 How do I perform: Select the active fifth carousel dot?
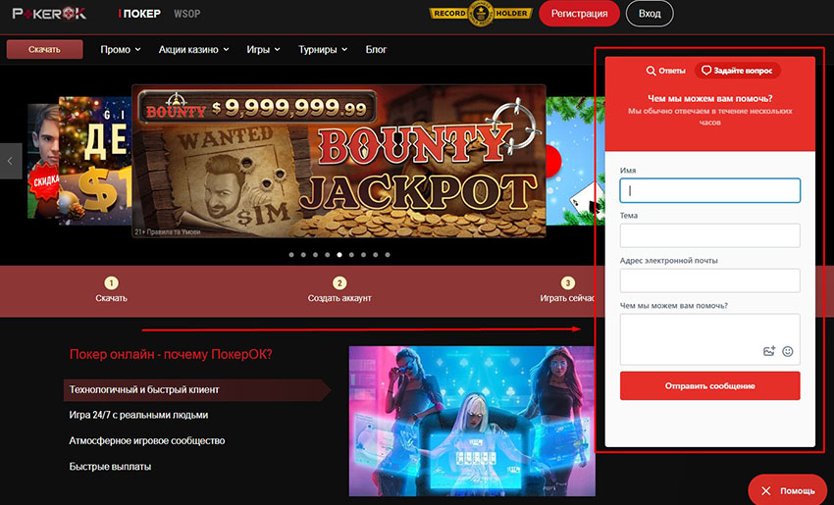(x=339, y=255)
